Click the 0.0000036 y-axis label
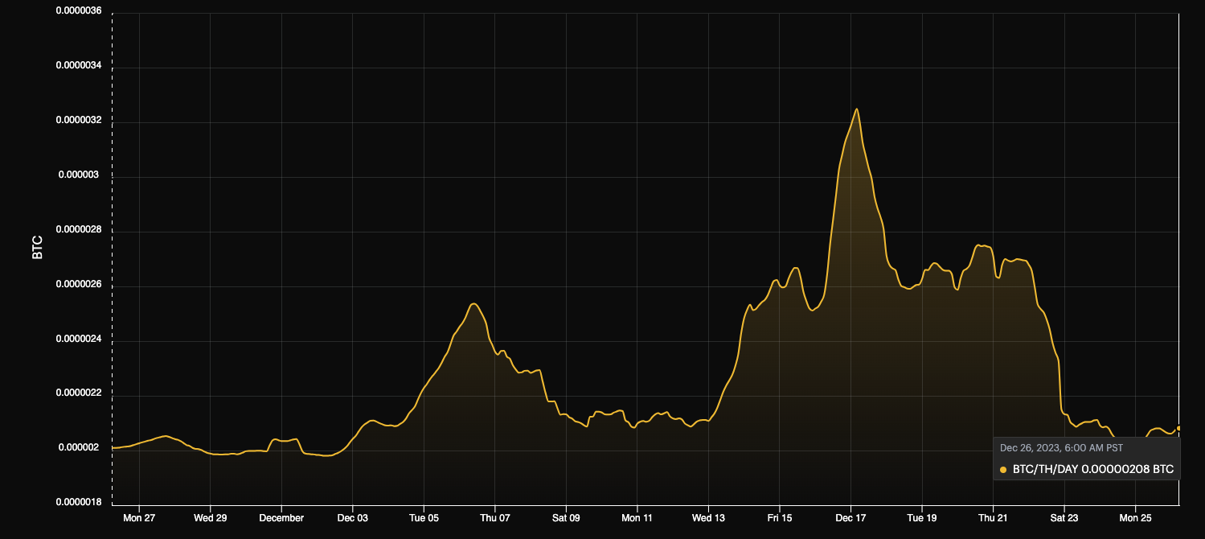 click(78, 11)
